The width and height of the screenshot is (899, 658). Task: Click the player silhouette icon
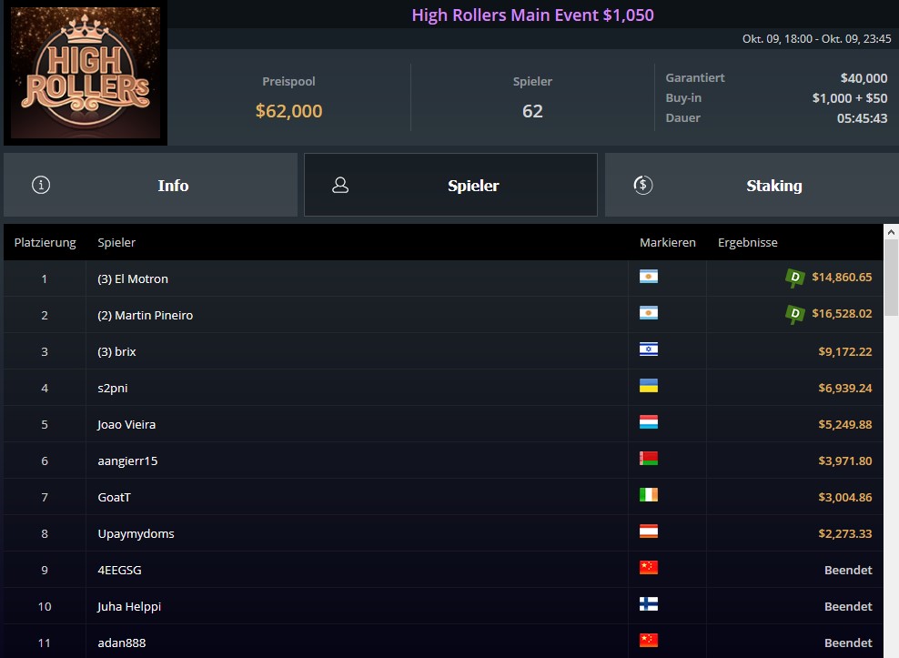[x=340, y=185]
